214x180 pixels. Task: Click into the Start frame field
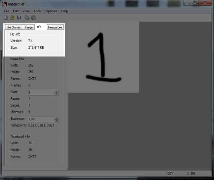coord(41,92)
